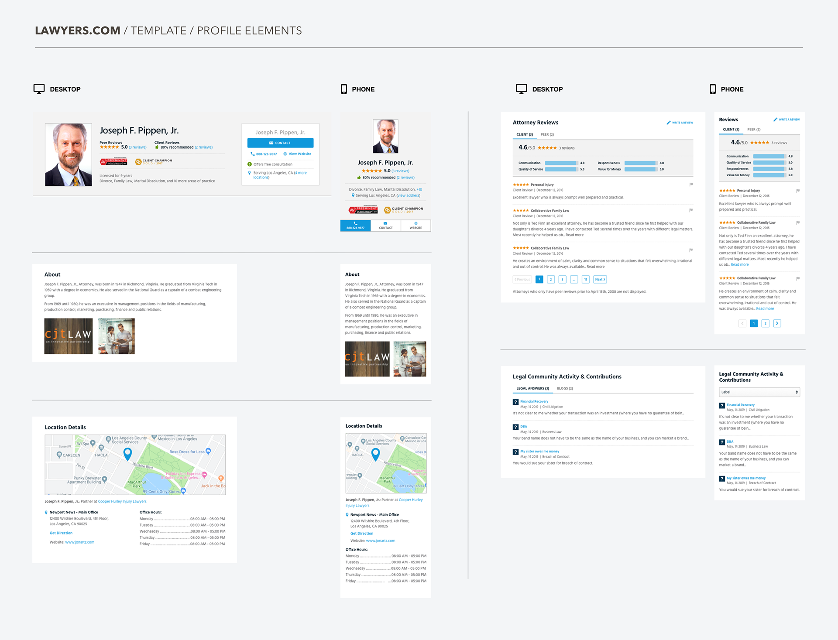Select CLIENT (3) tab in phone Reviews
The width and height of the screenshot is (838, 640).
tap(731, 130)
